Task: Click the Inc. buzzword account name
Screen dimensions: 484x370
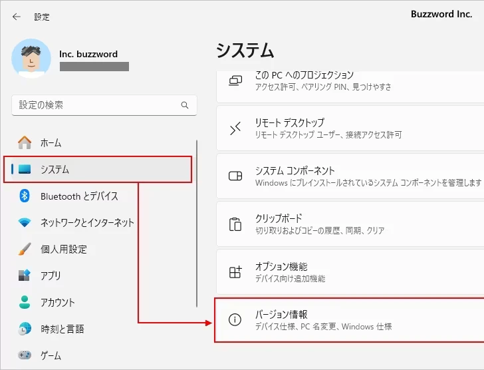Action: pos(88,54)
